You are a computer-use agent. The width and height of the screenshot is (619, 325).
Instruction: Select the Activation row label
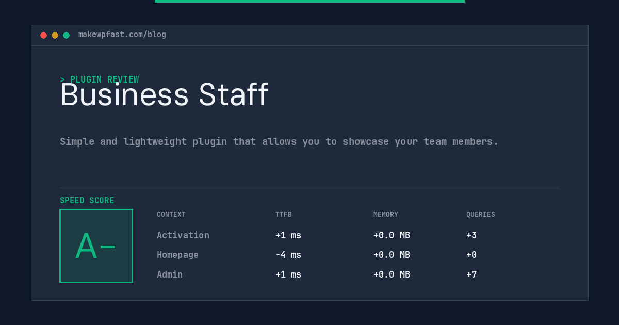point(183,235)
